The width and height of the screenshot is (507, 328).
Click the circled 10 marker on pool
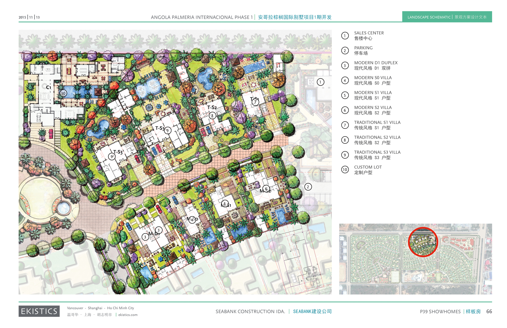[x=63, y=93]
